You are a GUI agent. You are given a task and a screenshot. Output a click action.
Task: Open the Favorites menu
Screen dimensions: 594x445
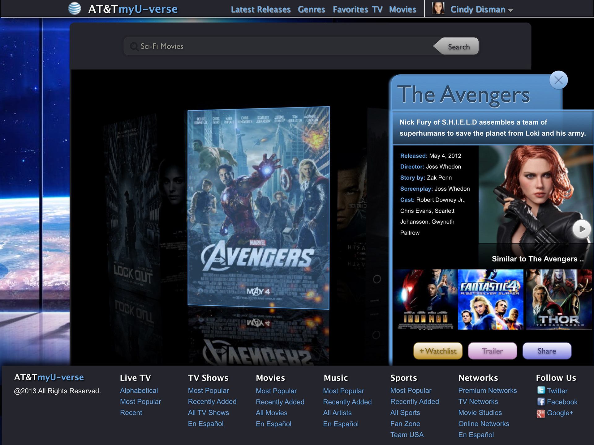(350, 10)
